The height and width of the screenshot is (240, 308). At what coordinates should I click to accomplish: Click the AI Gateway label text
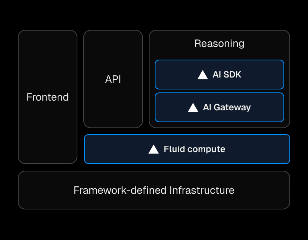[x=227, y=108]
